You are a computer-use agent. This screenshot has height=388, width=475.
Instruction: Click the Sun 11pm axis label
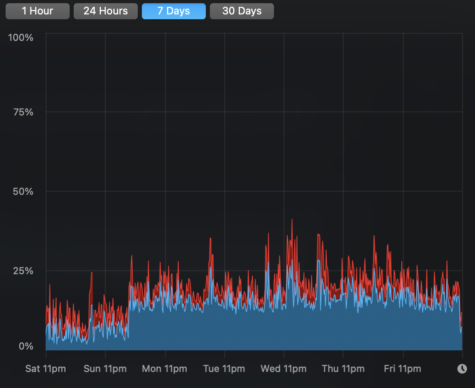[x=105, y=368]
